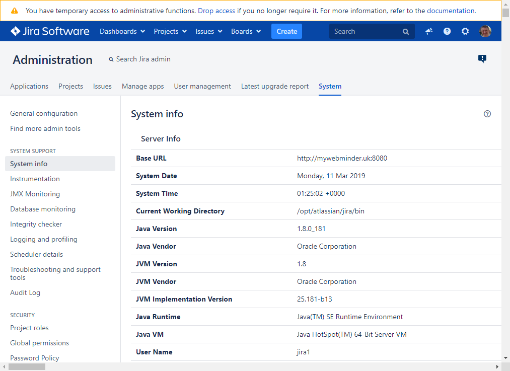Switch to the Applications tab
This screenshot has height=371, width=510.
(x=29, y=86)
